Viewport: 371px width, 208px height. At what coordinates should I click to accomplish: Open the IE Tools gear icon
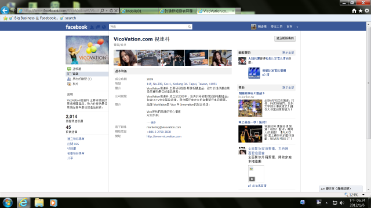pyautogui.click(x=367, y=10)
